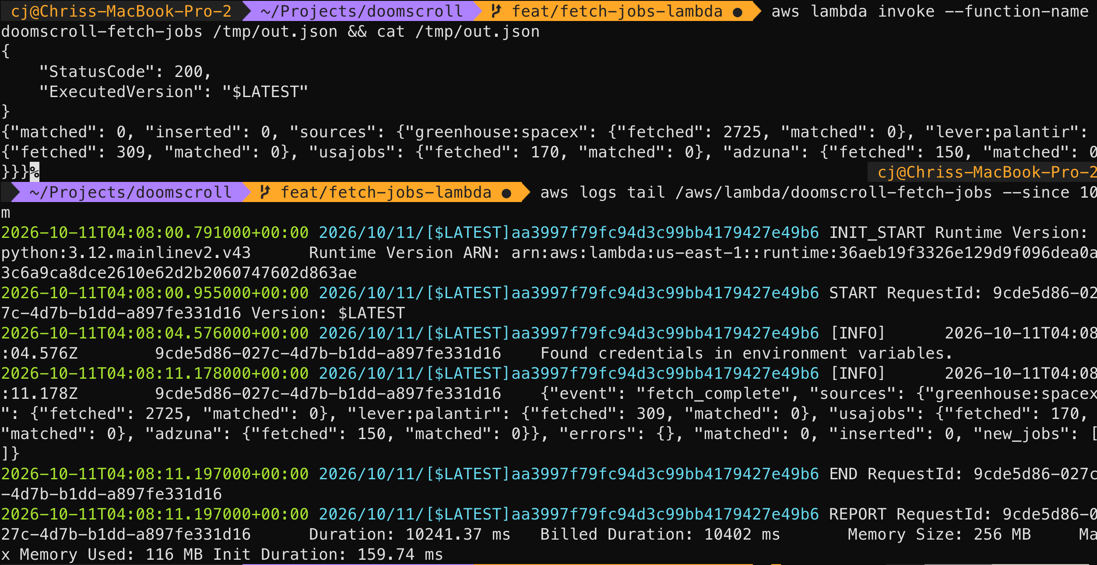Click ~/Projects/doomscroll in the logs tail prompt
The height and width of the screenshot is (565, 1097).
(x=130, y=192)
